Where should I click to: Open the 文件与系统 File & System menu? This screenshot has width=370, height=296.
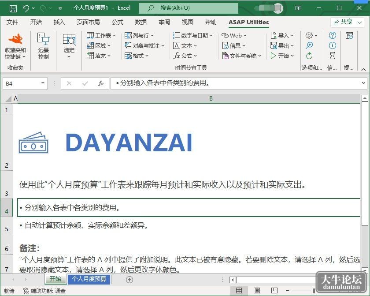242,56
